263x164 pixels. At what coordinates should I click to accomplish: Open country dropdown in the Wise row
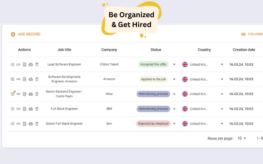[222, 94]
